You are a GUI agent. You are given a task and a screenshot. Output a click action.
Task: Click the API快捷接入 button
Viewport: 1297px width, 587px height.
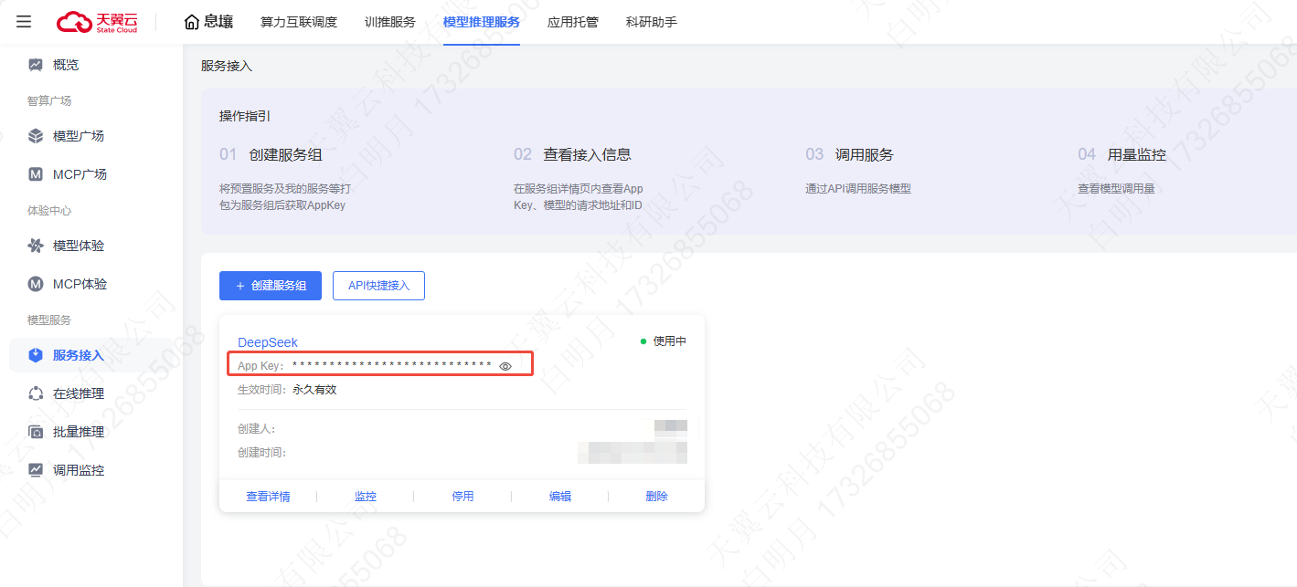(378, 286)
